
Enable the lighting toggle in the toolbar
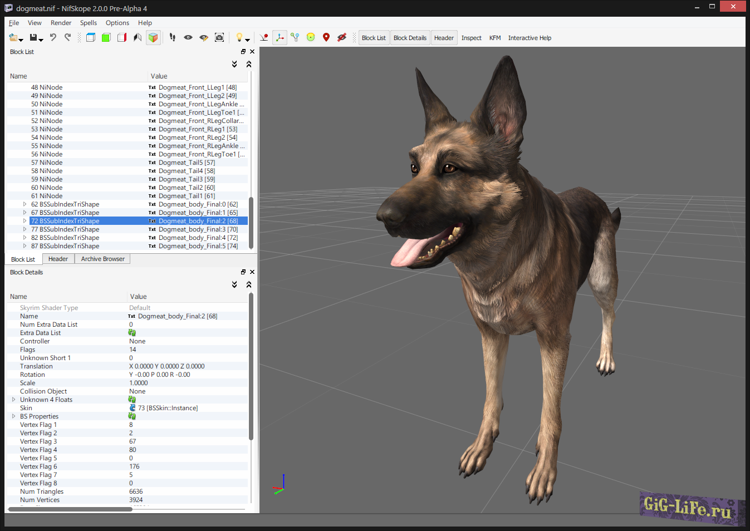[239, 37]
